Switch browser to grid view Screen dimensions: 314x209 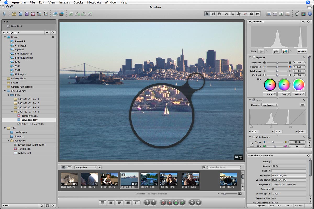(x=64, y=167)
